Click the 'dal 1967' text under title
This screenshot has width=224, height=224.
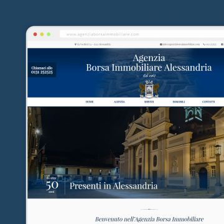tap(149, 75)
